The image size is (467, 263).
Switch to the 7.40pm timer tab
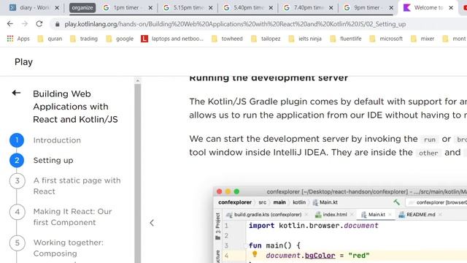(x=308, y=8)
